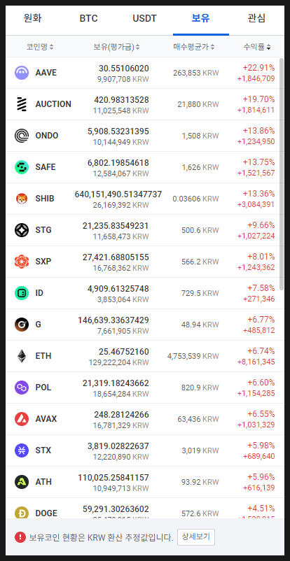The image size is (290, 561).
Task: Open the DOGE coin row
Action: pos(143,509)
